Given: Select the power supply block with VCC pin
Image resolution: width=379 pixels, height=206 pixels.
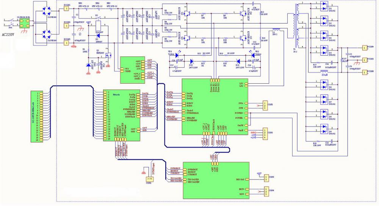Looking at the screenshot, I should point(132,70).
